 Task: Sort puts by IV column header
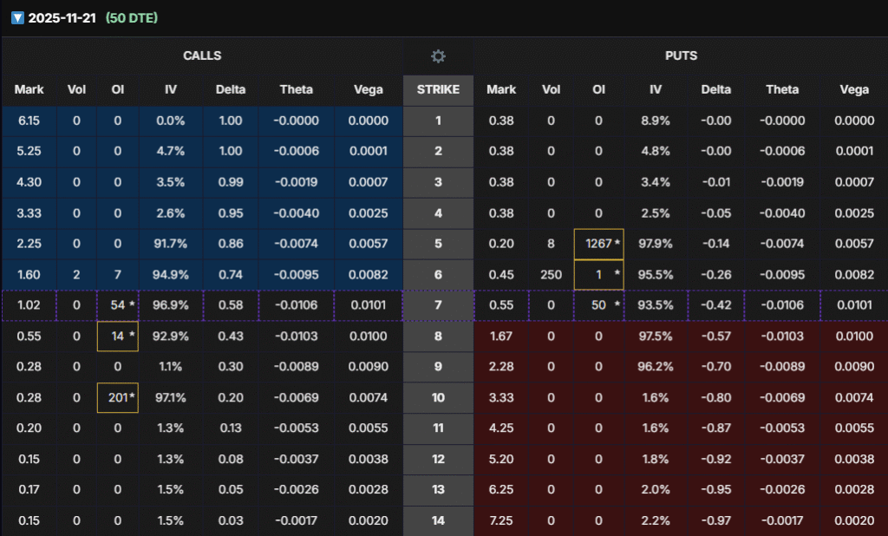tap(655, 89)
